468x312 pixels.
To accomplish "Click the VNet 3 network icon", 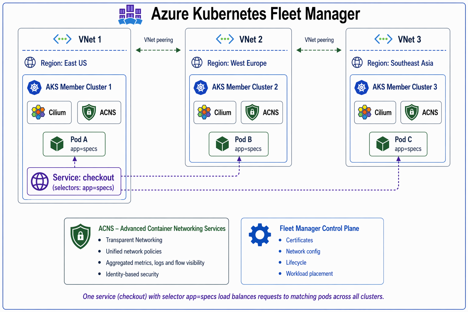I will click(383, 39).
